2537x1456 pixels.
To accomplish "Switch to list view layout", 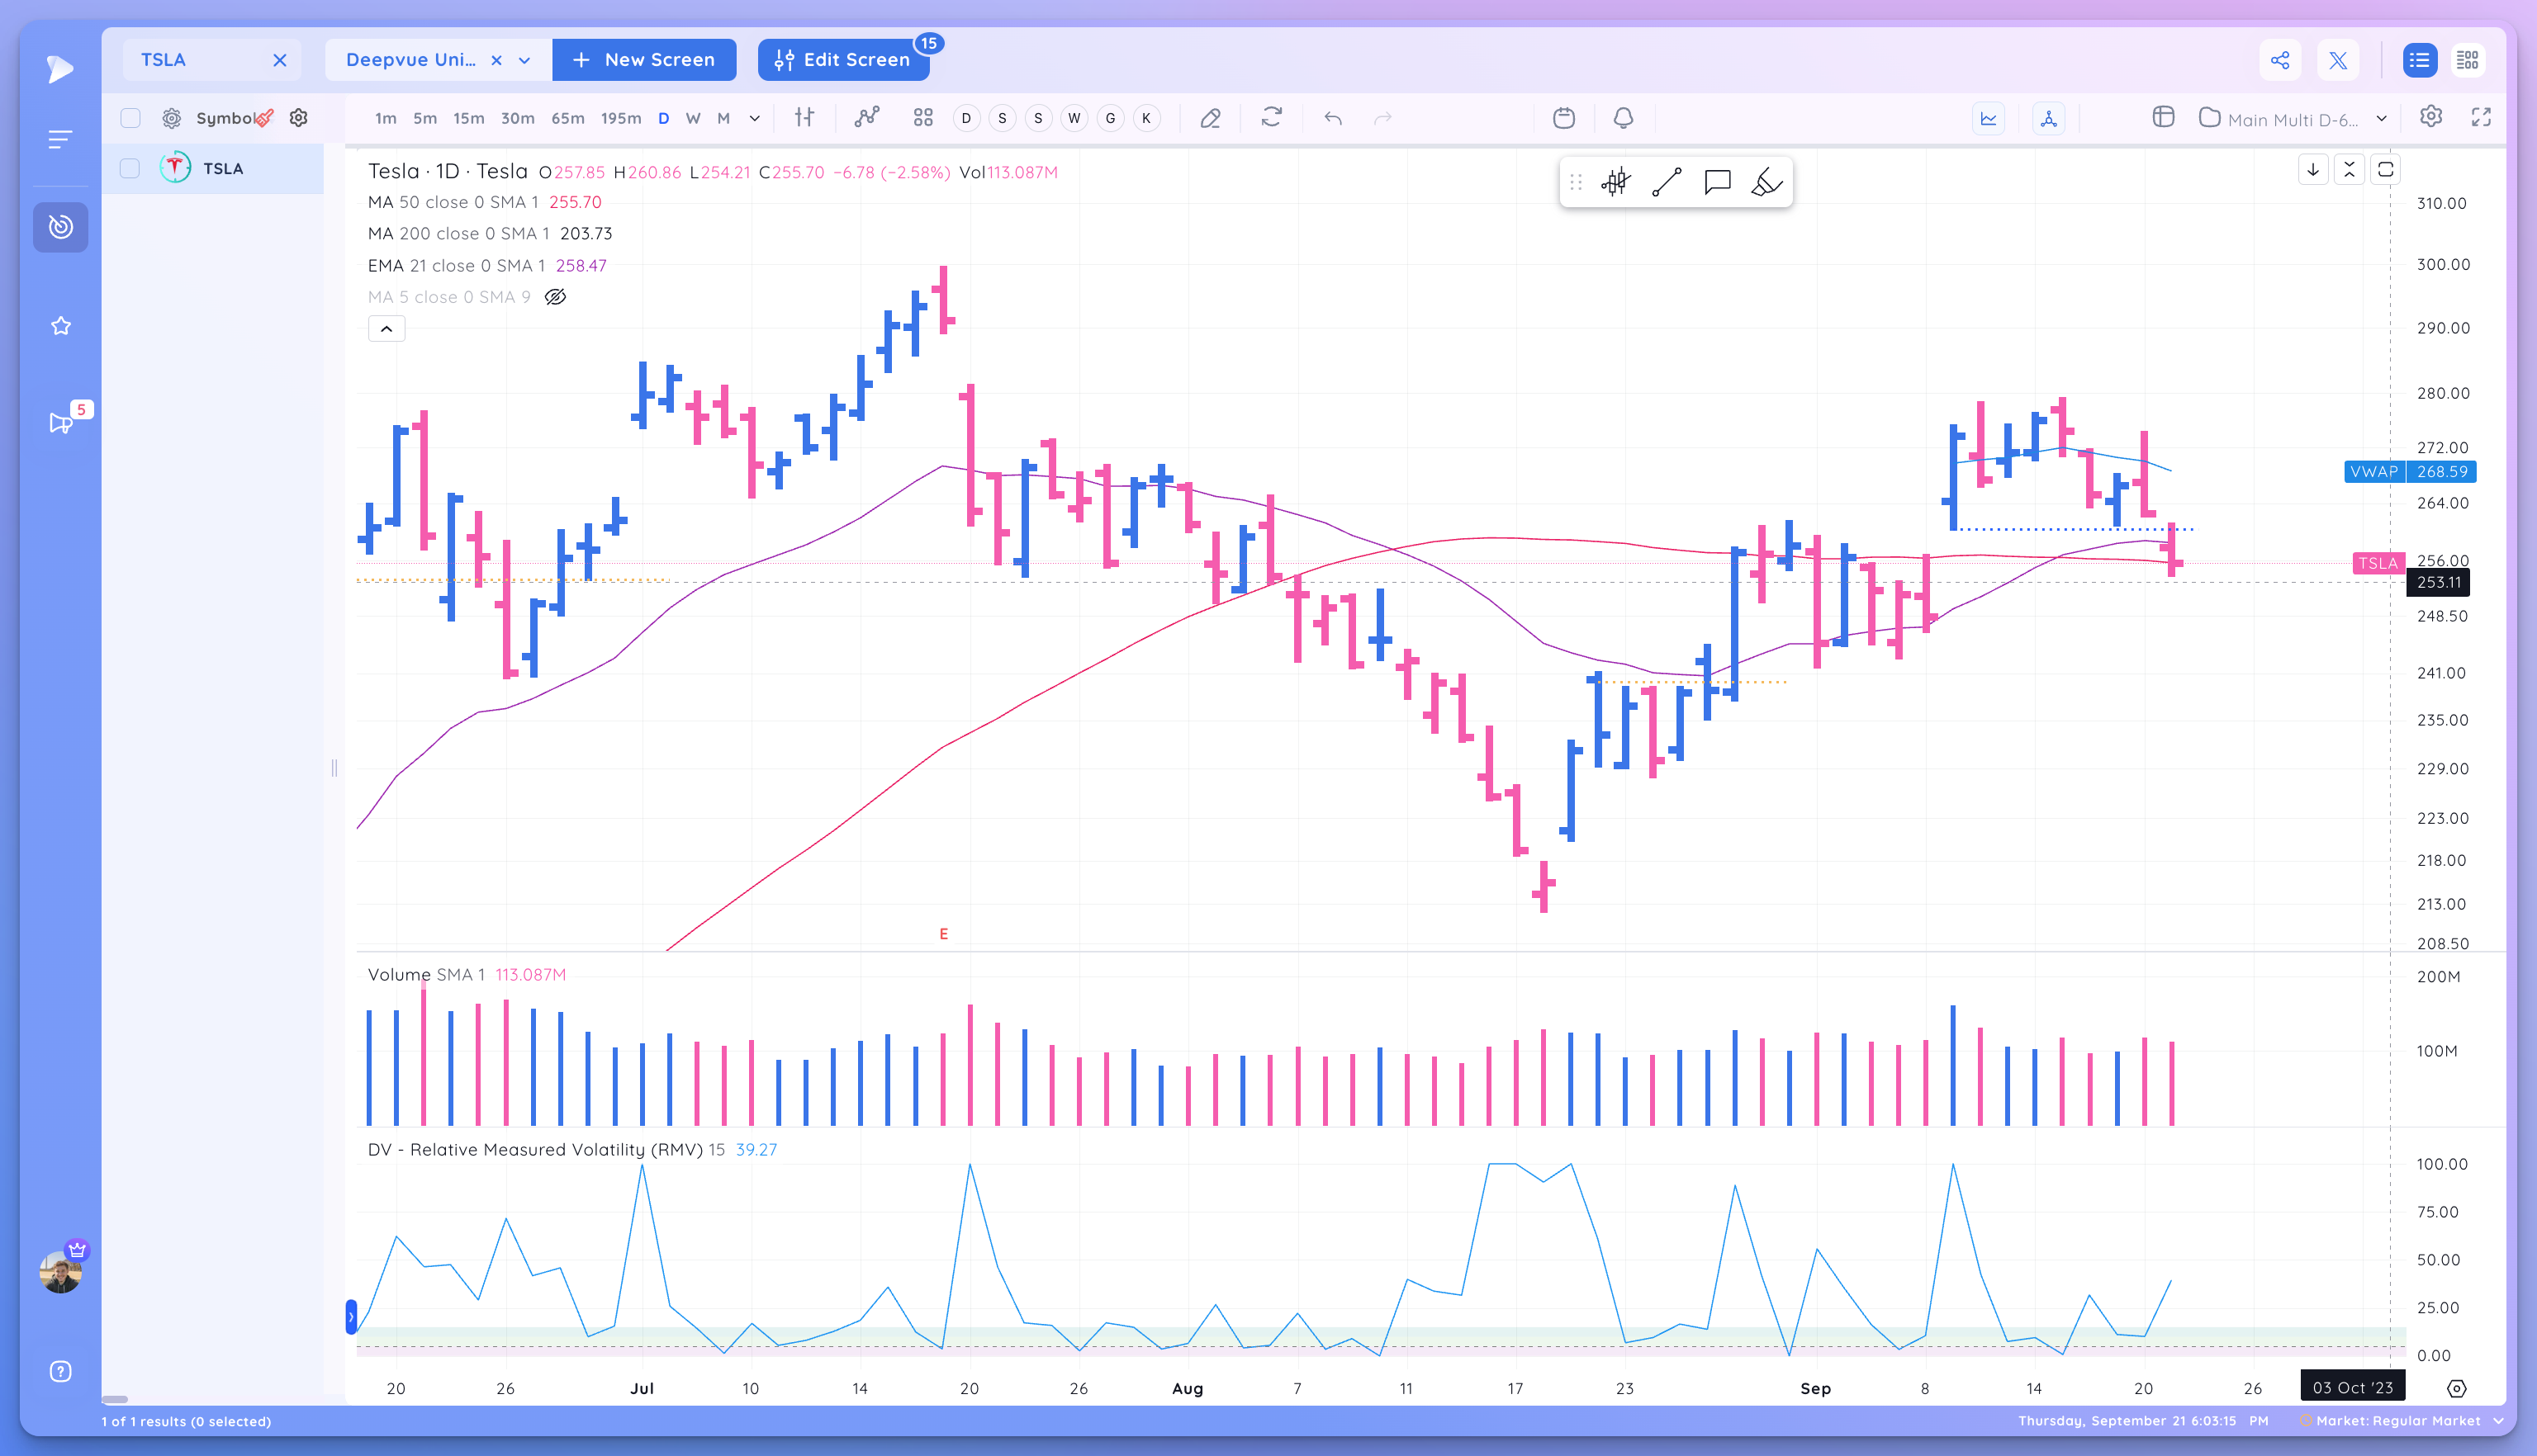I will pyautogui.click(x=2418, y=60).
